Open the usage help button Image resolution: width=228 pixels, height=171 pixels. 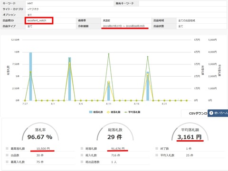tap(218, 113)
